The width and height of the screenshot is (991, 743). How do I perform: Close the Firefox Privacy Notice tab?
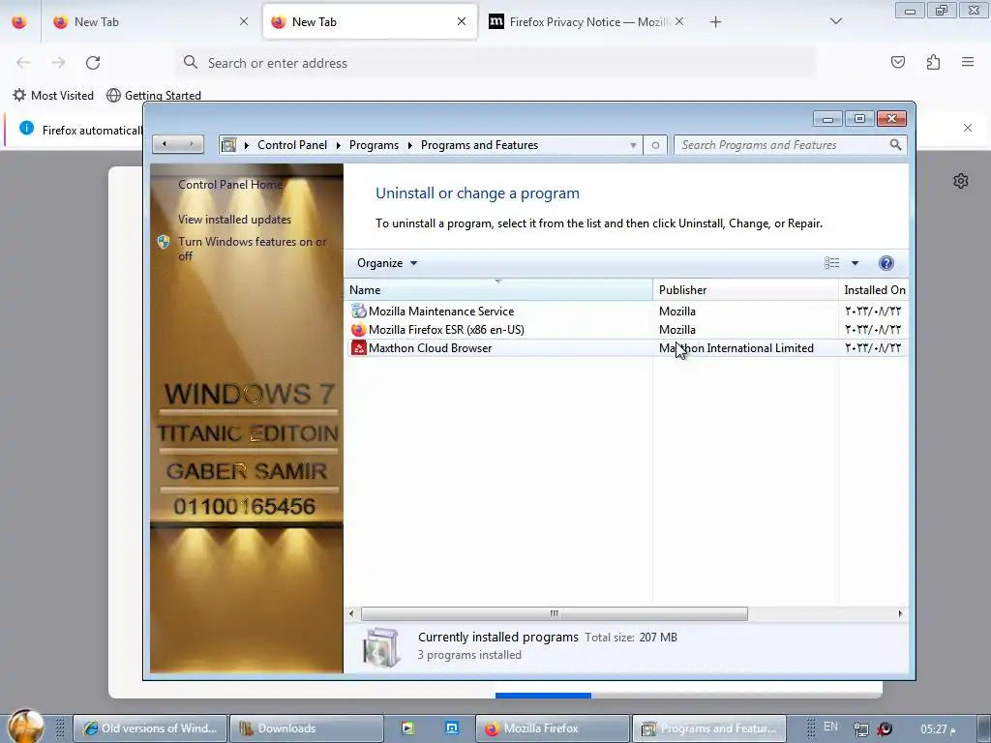(678, 21)
